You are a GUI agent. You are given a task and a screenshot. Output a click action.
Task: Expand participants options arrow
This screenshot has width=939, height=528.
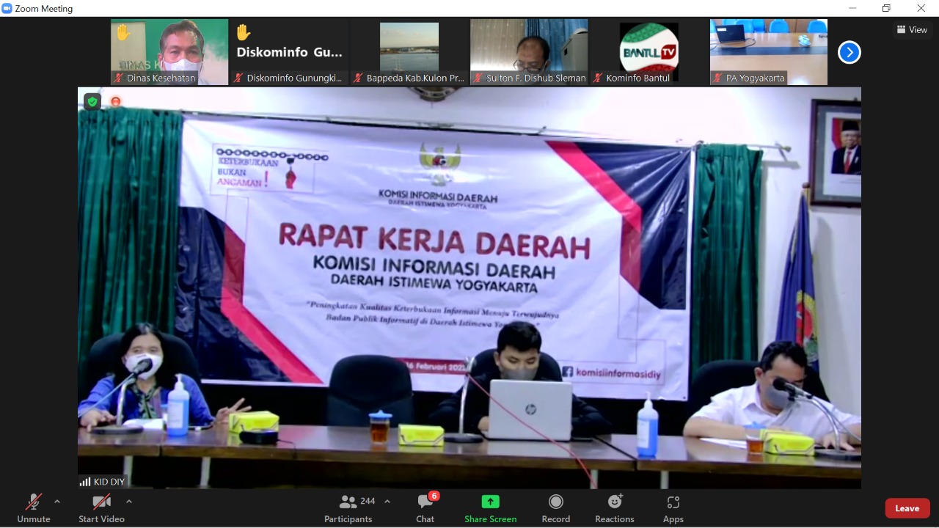click(x=387, y=502)
